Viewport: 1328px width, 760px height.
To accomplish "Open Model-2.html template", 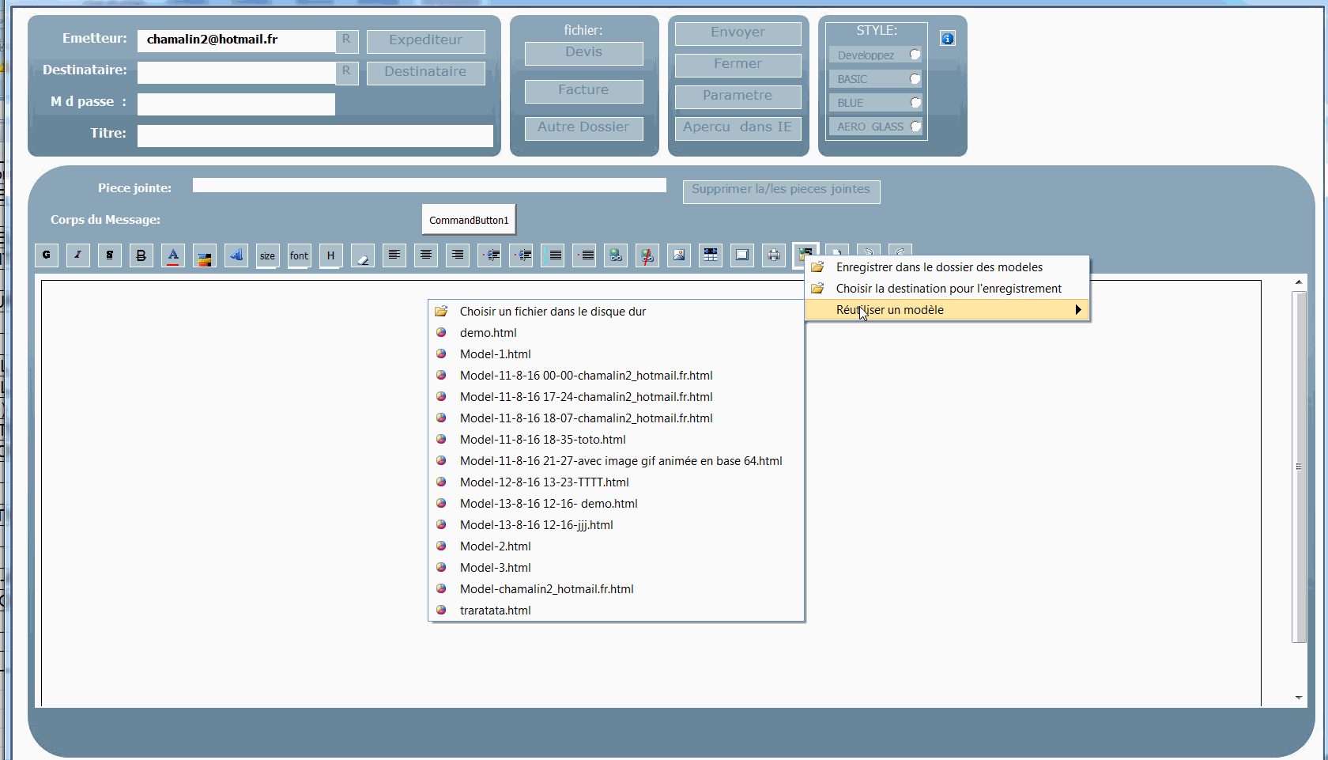I will click(x=616, y=546).
